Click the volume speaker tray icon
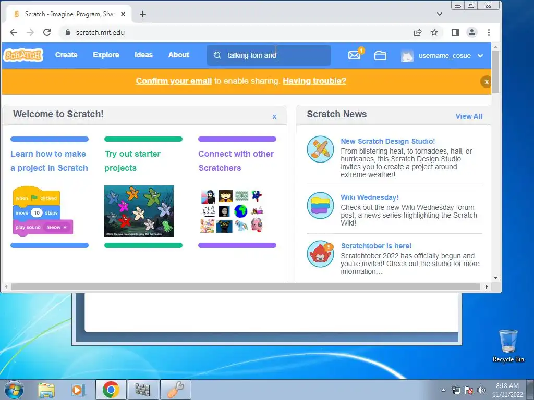The image size is (534, 400). pyautogui.click(x=481, y=390)
